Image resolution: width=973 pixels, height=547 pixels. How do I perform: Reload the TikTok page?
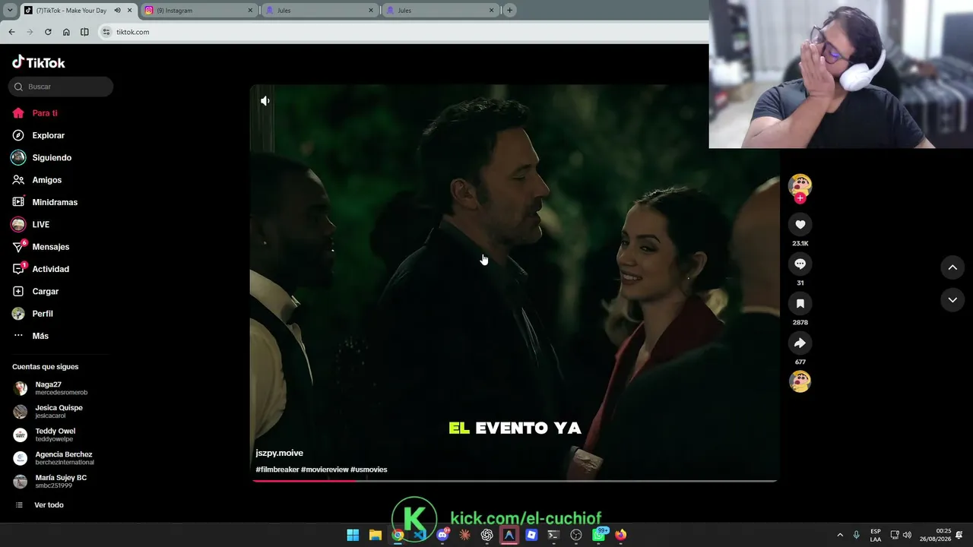coord(48,32)
